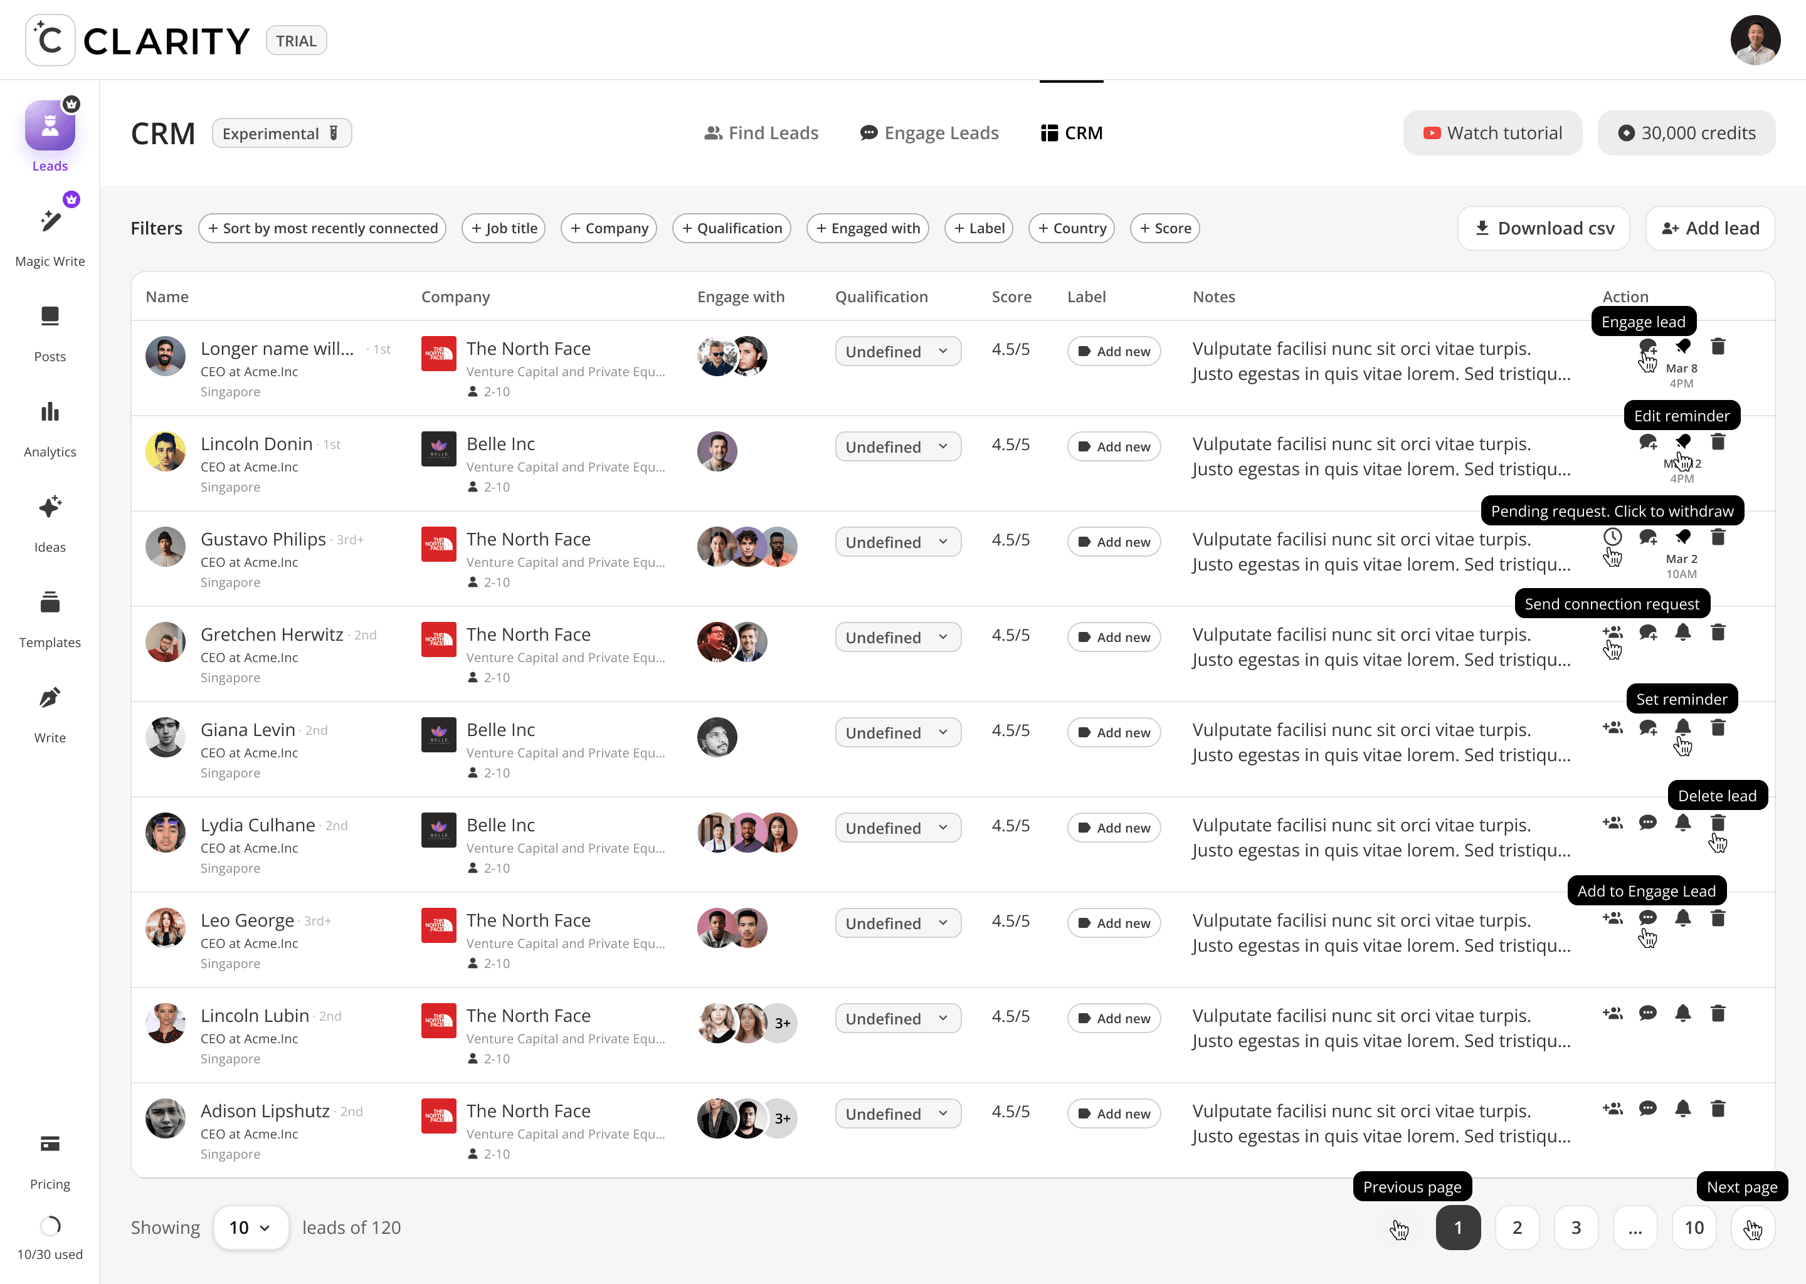Click trash icon for Lydia Culhane
The height and width of the screenshot is (1284, 1806).
click(1718, 823)
